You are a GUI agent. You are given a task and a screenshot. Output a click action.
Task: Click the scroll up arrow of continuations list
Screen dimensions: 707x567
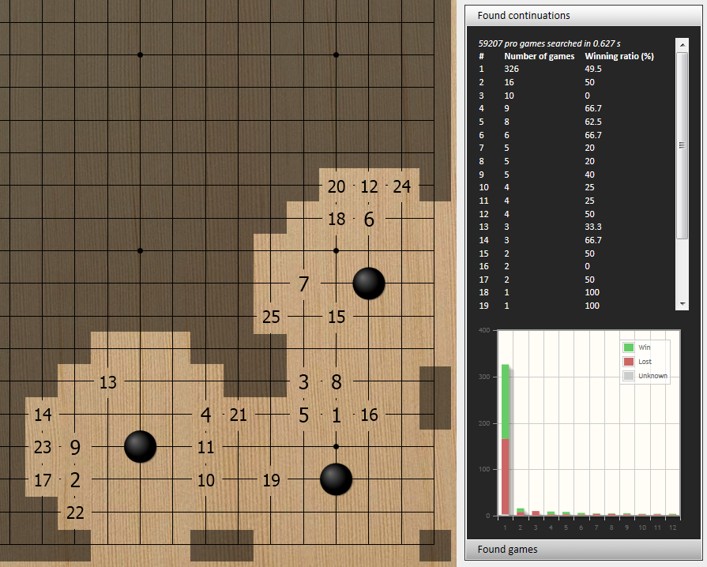tap(683, 43)
